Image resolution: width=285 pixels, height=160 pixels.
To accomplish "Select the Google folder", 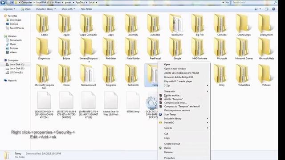I will point(177,49).
